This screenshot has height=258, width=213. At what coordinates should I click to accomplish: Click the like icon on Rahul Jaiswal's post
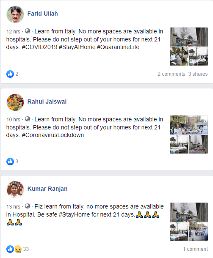click(10, 162)
